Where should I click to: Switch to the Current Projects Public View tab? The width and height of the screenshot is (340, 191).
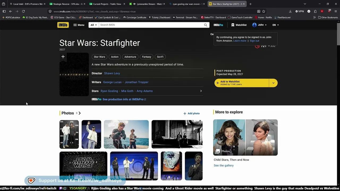click(107, 4)
